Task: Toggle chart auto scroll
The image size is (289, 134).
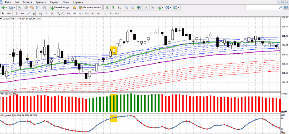Action: (146, 8)
